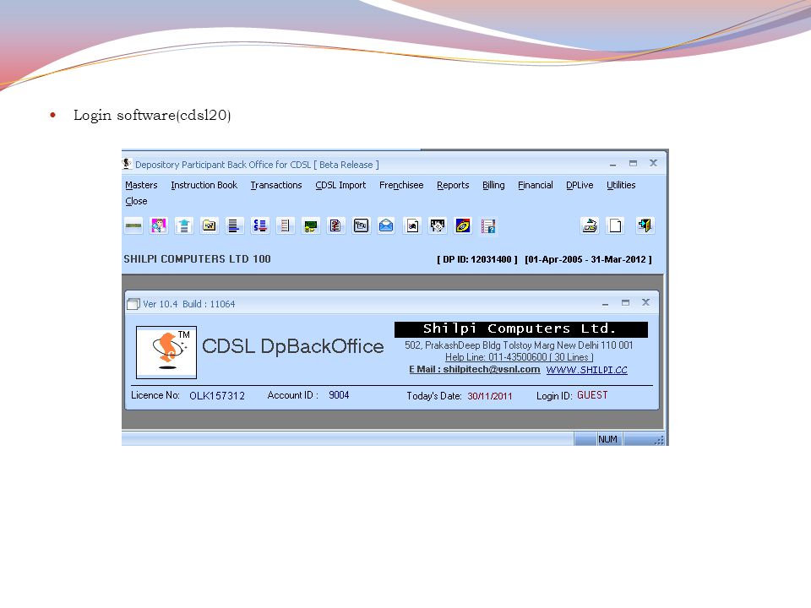Click the Close menu item
The width and height of the screenshot is (811, 608).
click(x=136, y=201)
